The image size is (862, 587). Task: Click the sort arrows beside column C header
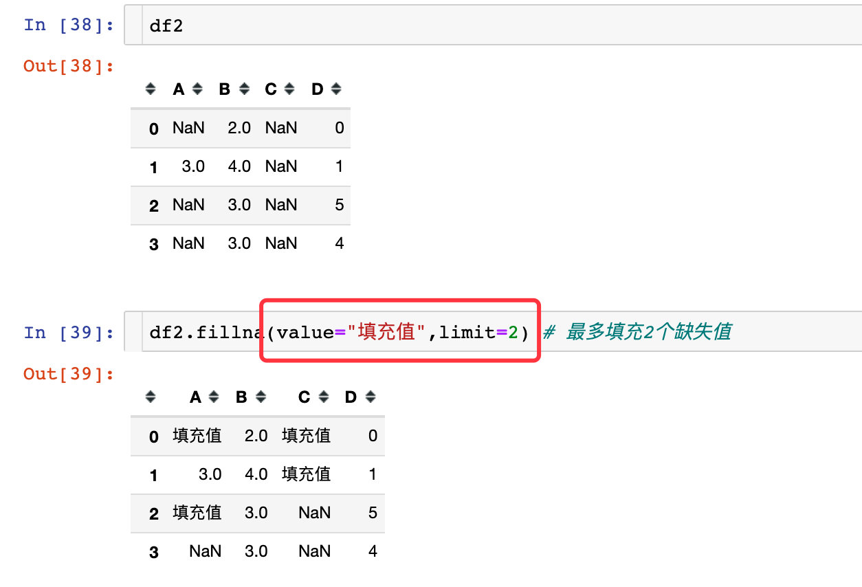point(289,89)
